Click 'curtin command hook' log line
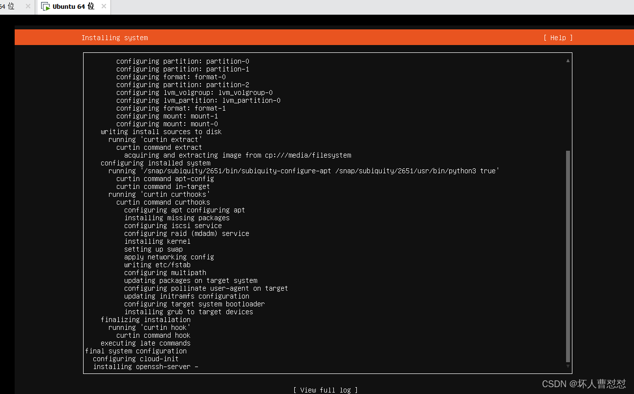 click(153, 335)
